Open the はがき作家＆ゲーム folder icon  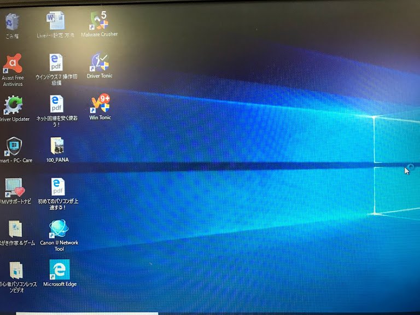(15, 229)
